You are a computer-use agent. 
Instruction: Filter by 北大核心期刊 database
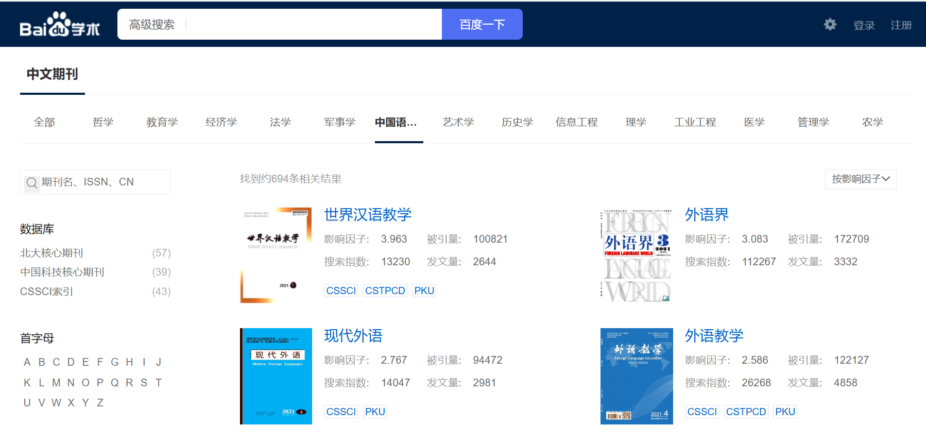pos(52,253)
